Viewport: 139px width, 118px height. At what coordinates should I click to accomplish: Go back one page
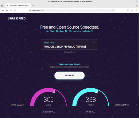coord(7,10)
